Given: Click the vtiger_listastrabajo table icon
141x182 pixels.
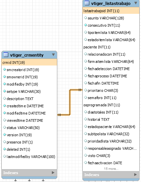Looking at the screenshot, I should (87, 3).
